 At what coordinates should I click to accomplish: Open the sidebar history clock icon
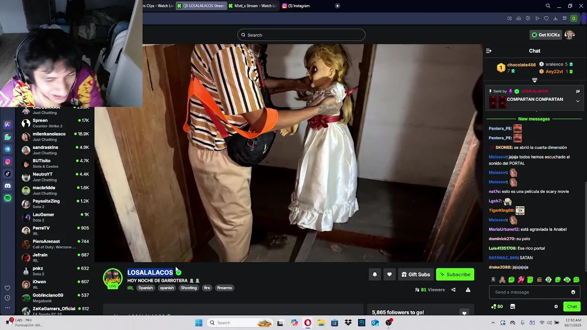click(7, 298)
